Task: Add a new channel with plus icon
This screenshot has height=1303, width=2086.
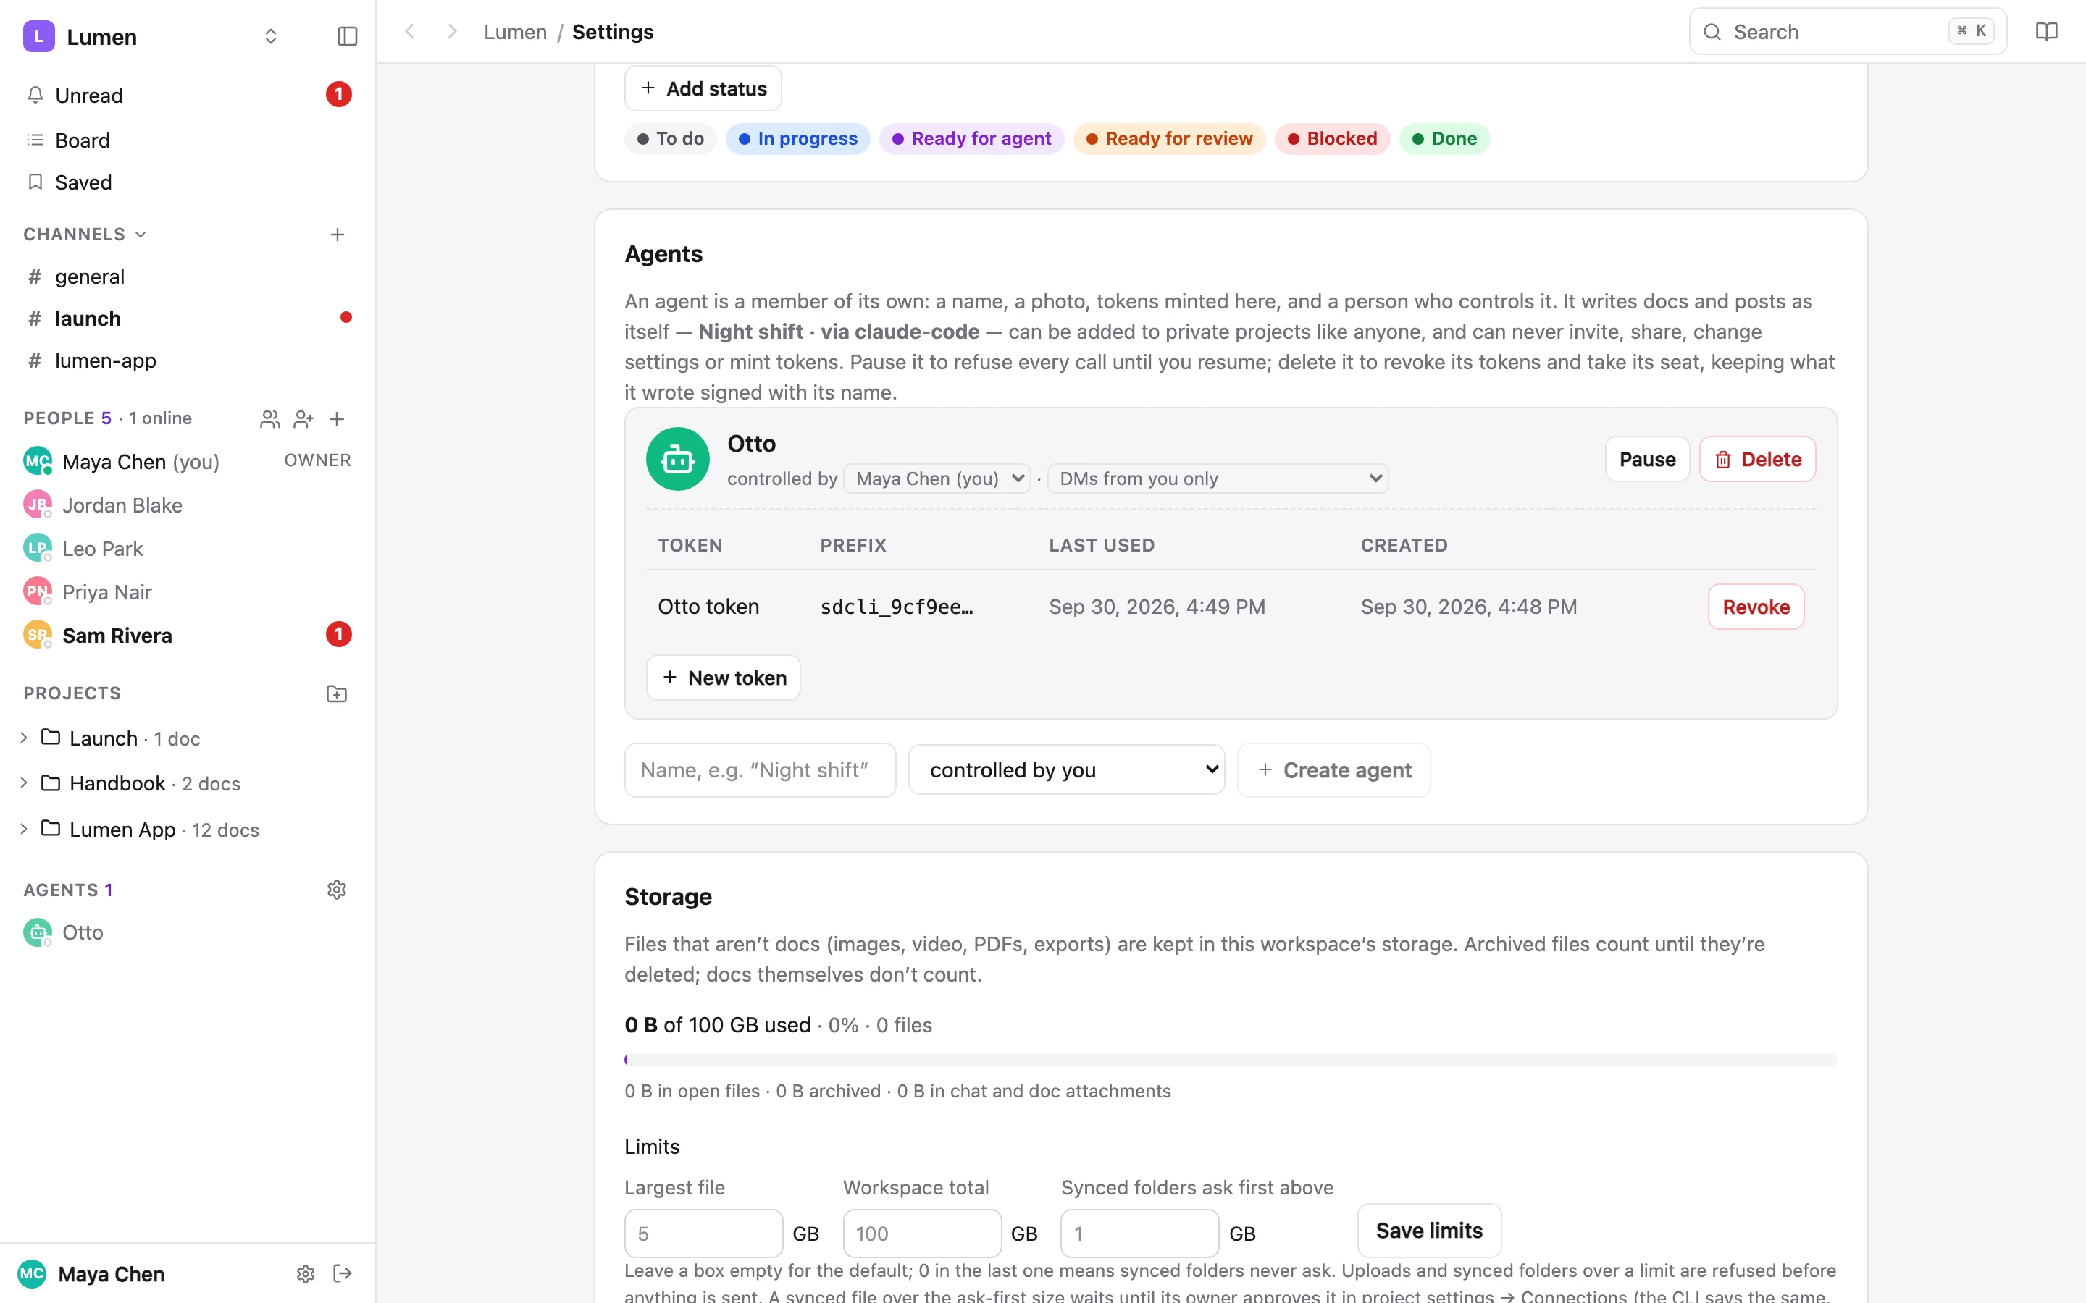Action: [x=337, y=235]
